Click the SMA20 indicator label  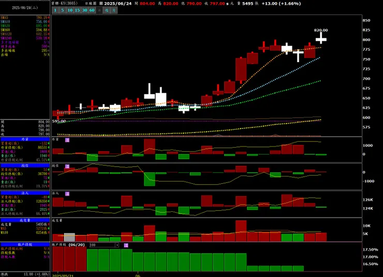(x=5, y=26)
